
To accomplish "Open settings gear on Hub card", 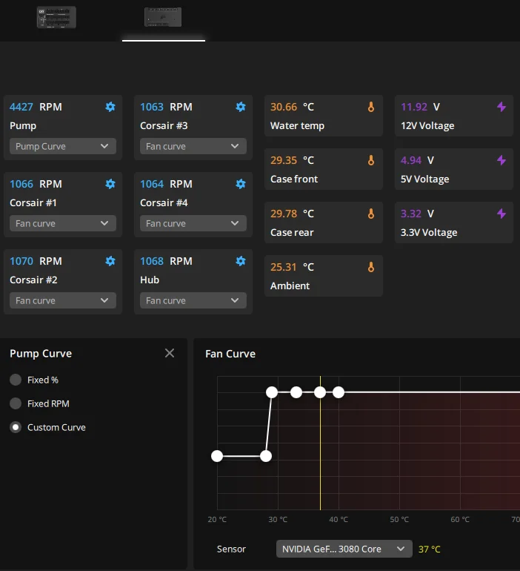I will coord(240,261).
